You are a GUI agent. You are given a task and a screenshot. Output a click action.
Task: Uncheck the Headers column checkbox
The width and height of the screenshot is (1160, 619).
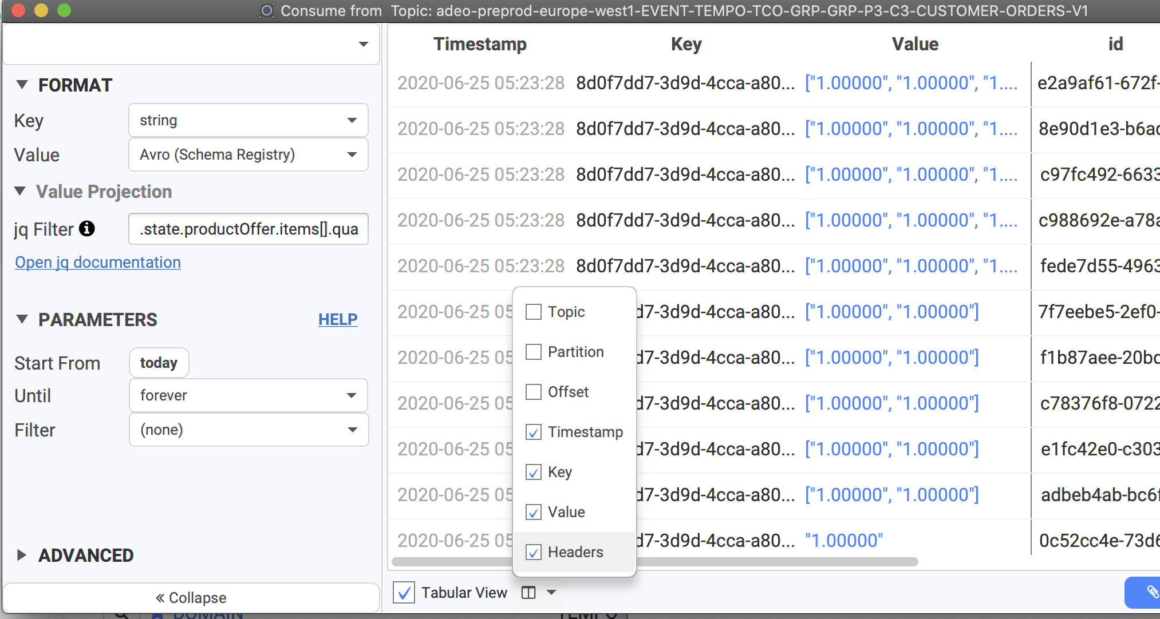point(534,552)
